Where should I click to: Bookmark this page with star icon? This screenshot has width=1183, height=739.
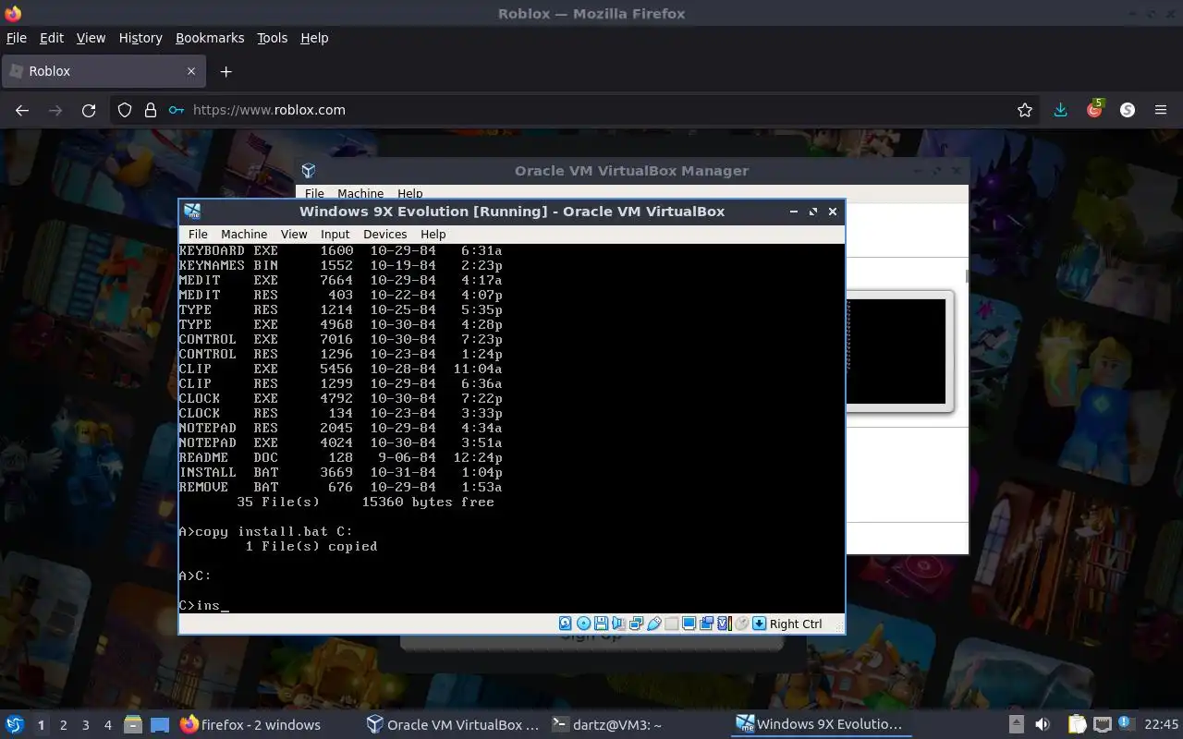(x=1024, y=110)
